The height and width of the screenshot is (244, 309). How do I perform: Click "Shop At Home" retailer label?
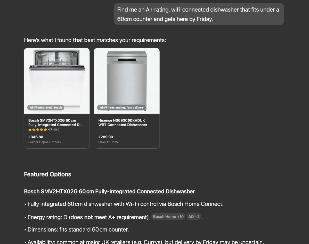[108, 142]
